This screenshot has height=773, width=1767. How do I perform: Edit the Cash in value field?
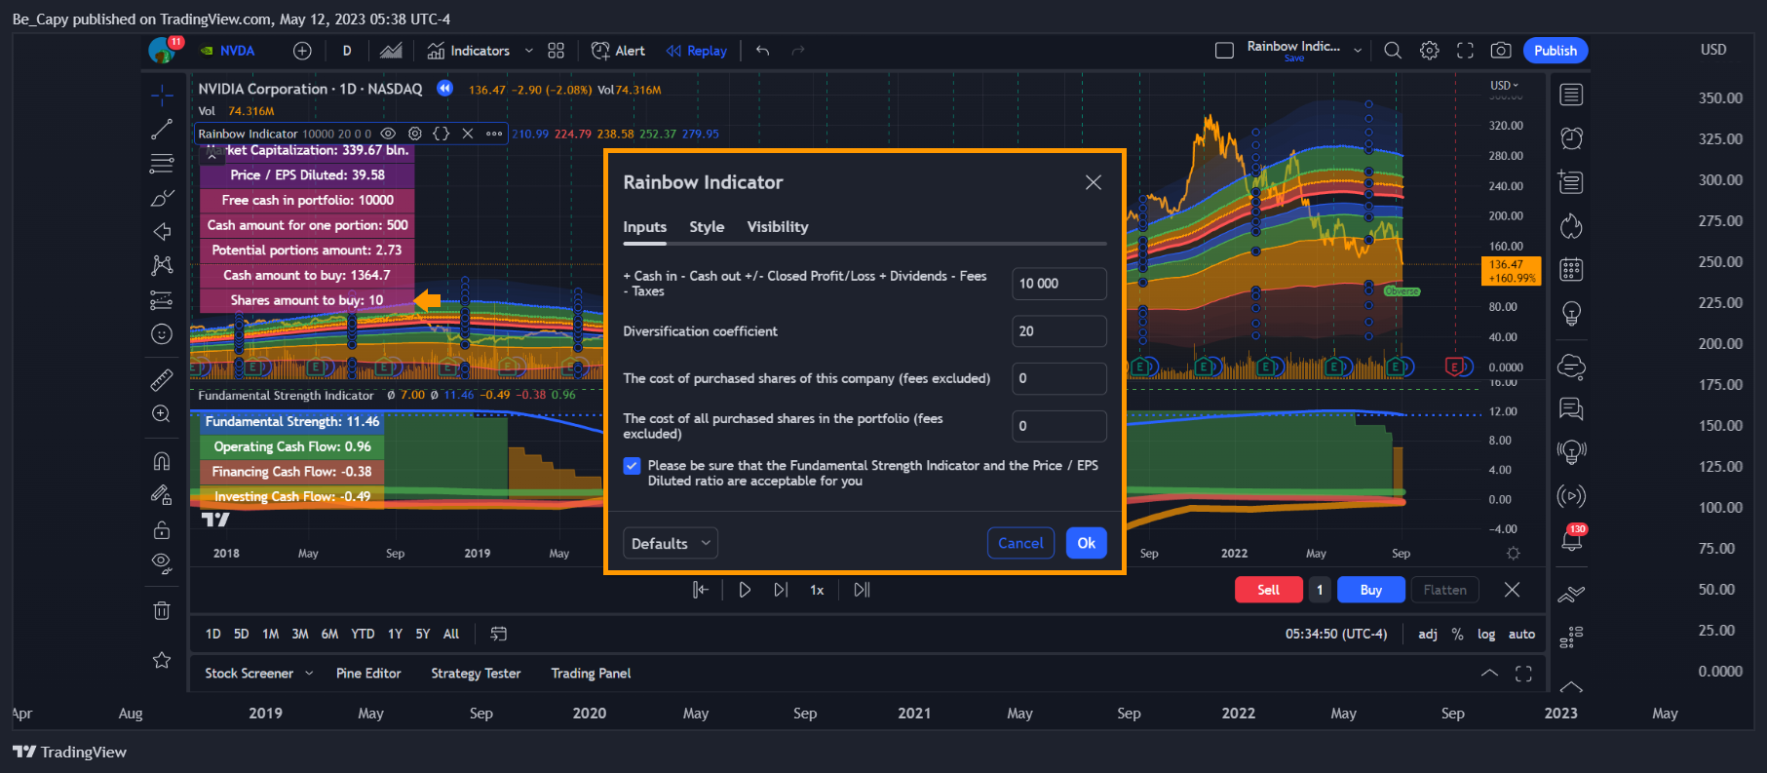[x=1058, y=284]
